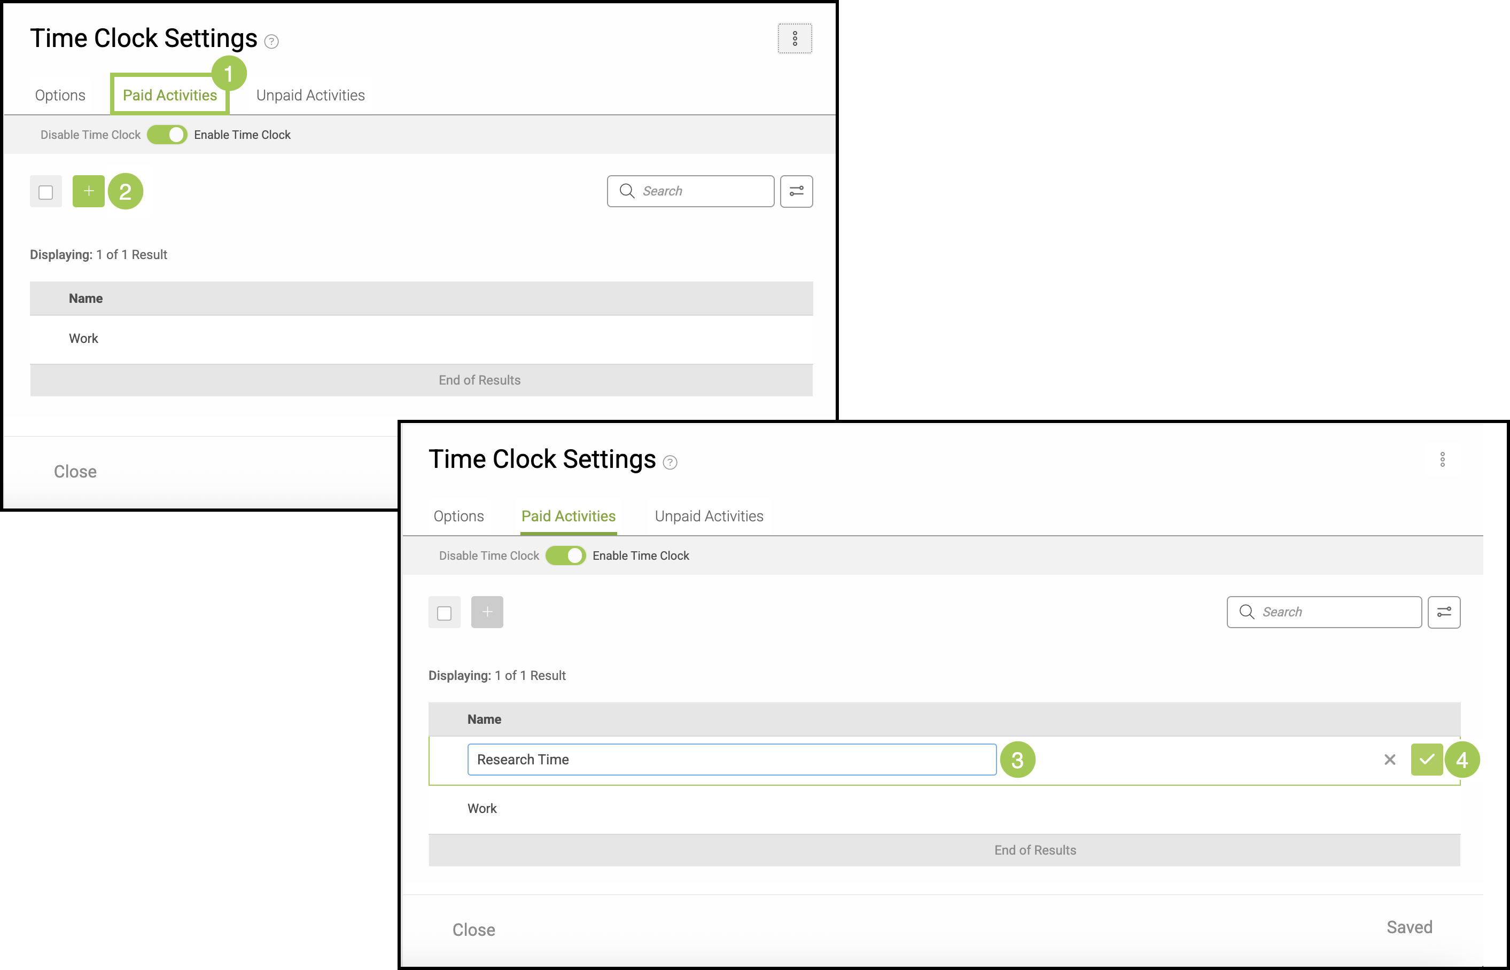Open the three-dot menu in lower window
Viewport: 1510px width, 970px height.
(x=1442, y=459)
